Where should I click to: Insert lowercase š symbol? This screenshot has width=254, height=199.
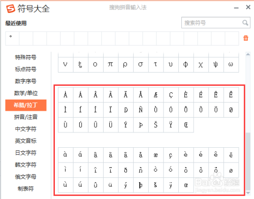point(156,185)
